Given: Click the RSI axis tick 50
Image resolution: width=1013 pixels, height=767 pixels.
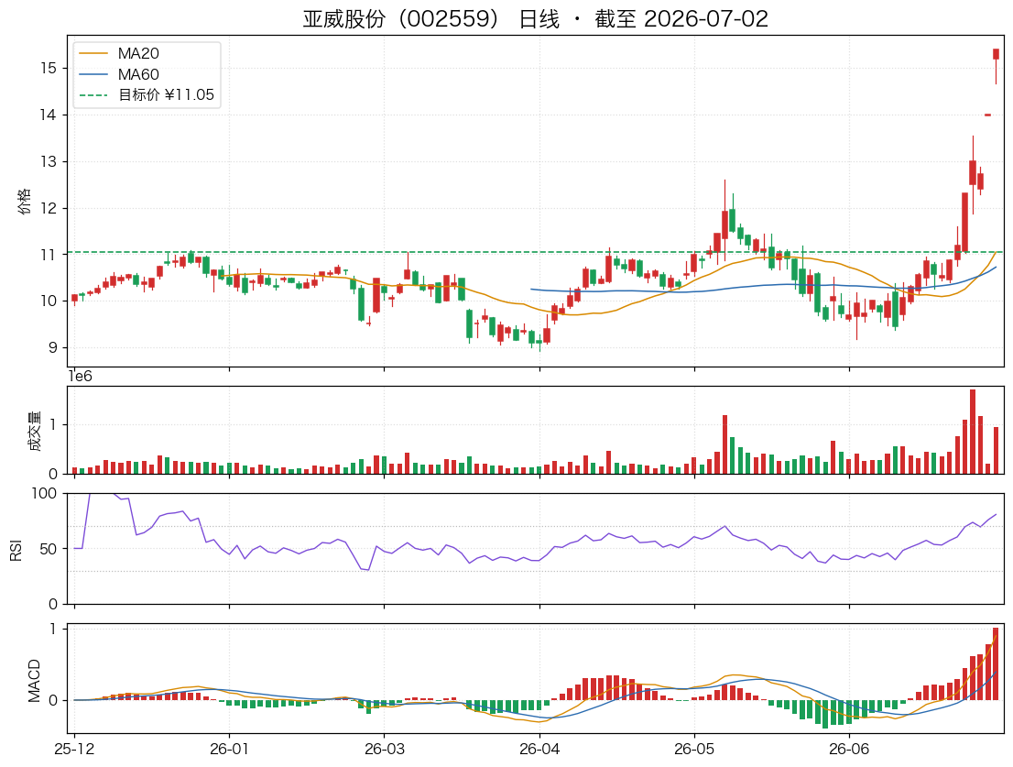Looking at the screenshot, I should coord(49,549).
